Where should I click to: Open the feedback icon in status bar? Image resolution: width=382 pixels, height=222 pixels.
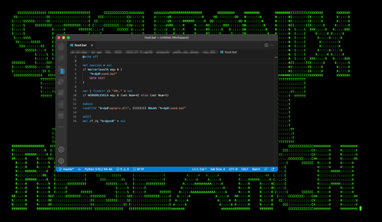(x=266, y=169)
